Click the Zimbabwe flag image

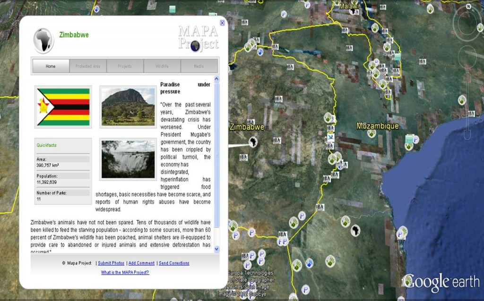(x=63, y=107)
